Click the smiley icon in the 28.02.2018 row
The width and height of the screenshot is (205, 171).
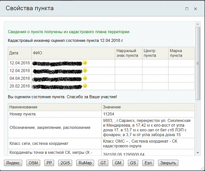coord(85,86)
